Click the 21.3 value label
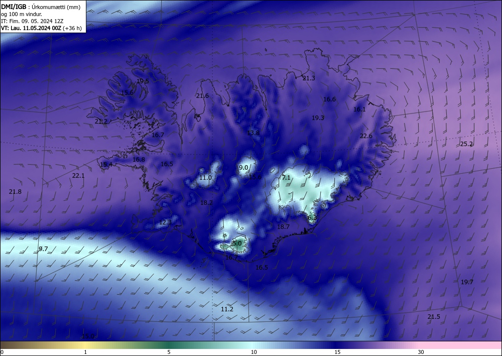502x356 pixels. click(x=309, y=78)
